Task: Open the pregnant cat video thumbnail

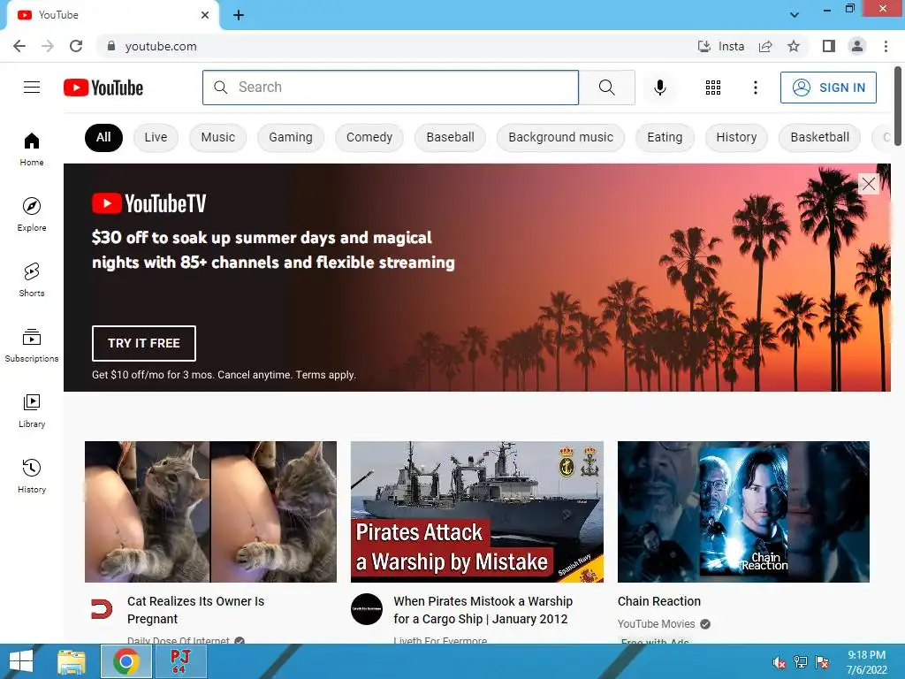Action: (210, 512)
